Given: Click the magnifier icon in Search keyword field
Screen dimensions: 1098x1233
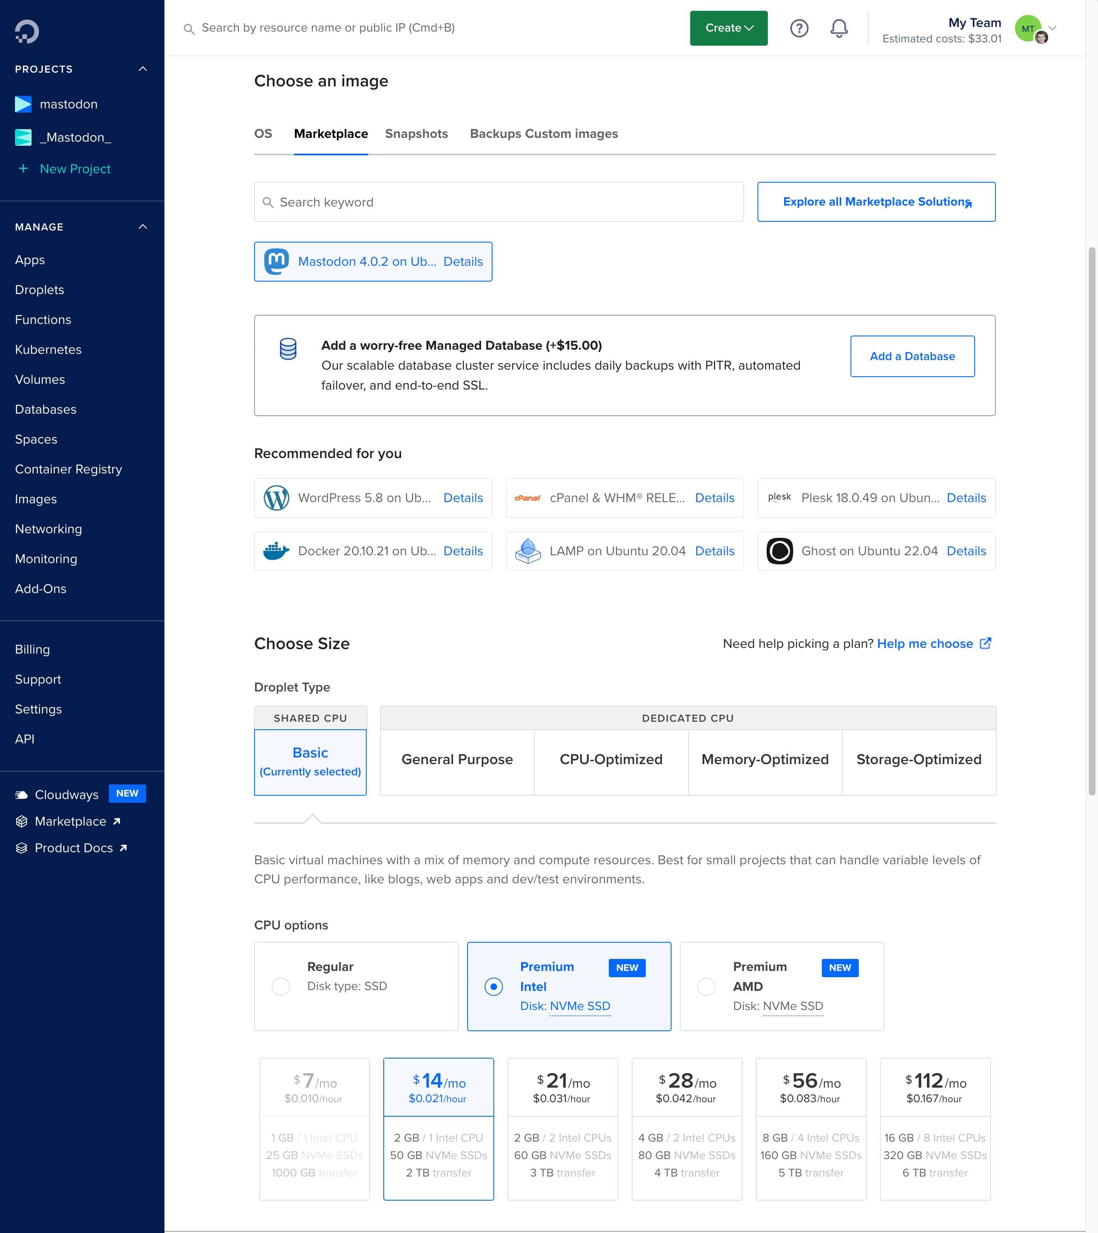Looking at the screenshot, I should 268,202.
